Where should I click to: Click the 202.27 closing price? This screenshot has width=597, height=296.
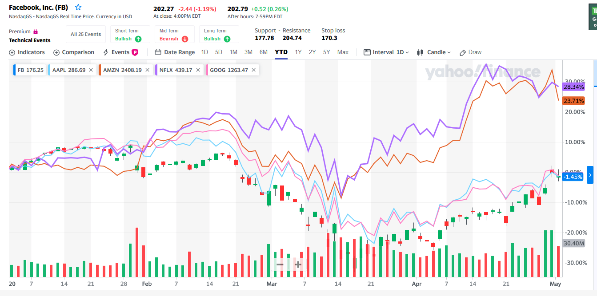(164, 9)
